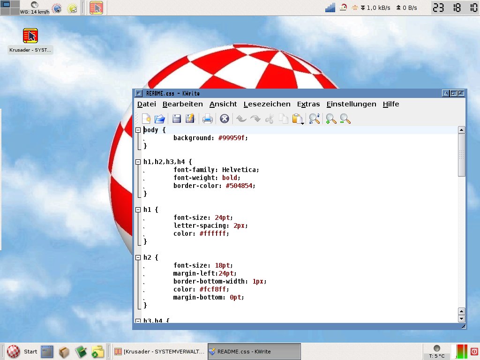Click the digital clock in top panel
Image resolution: width=480 pixels, height=360 pixels.
point(455,7)
